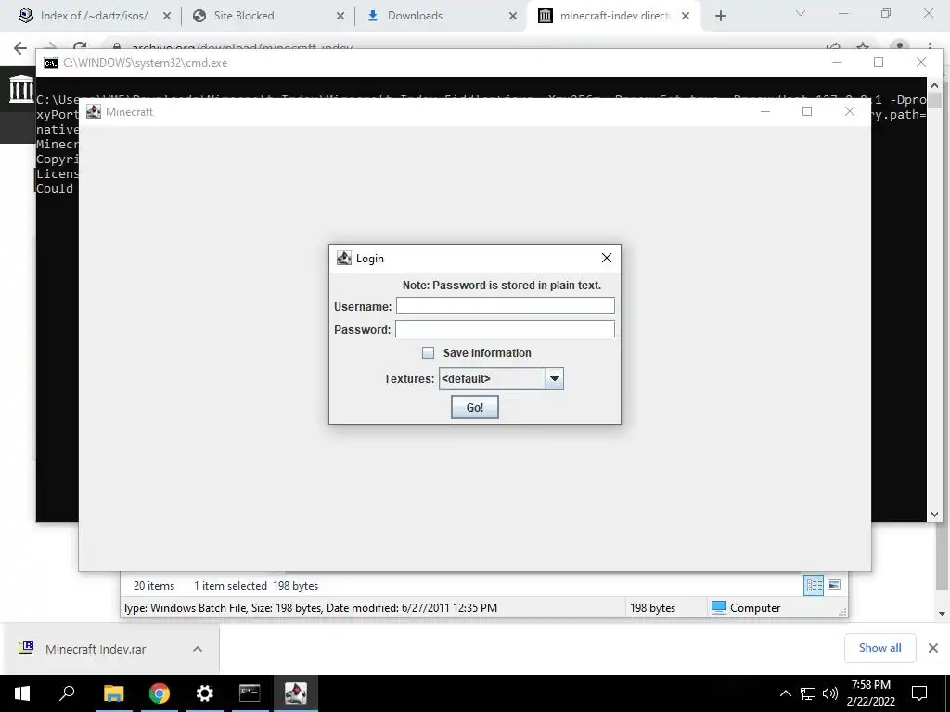Click Computer in Explorer status bar

(x=747, y=608)
